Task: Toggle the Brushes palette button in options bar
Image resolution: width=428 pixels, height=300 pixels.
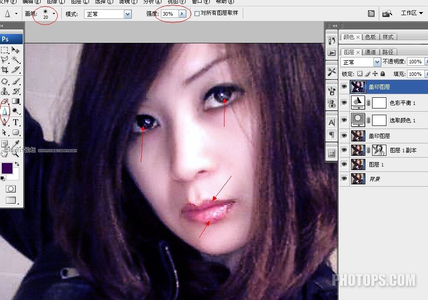Action: click(x=371, y=13)
